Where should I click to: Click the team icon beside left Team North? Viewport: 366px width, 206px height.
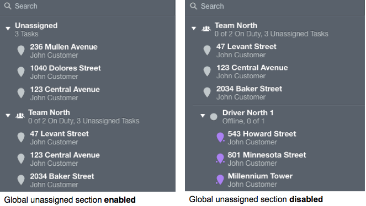point(20,115)
